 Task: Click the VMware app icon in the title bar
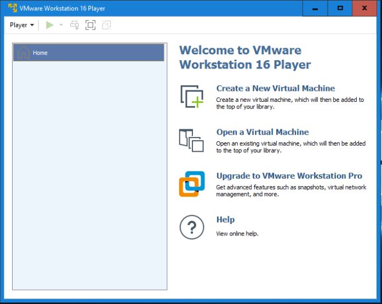coord(13,8)
